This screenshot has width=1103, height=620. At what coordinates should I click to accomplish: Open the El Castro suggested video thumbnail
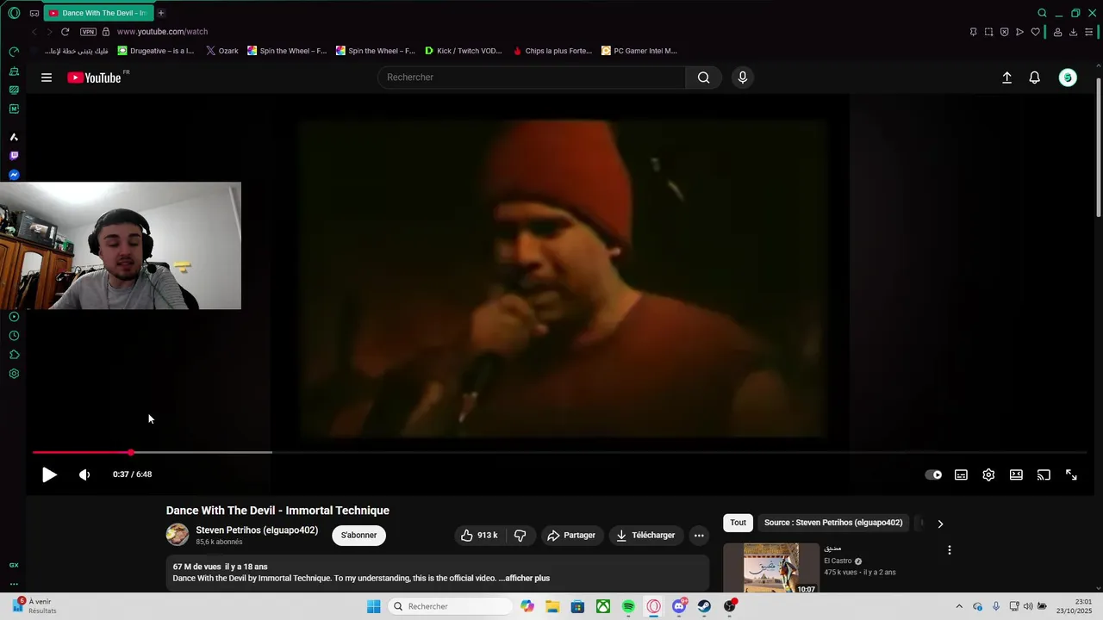click(771, 568)
